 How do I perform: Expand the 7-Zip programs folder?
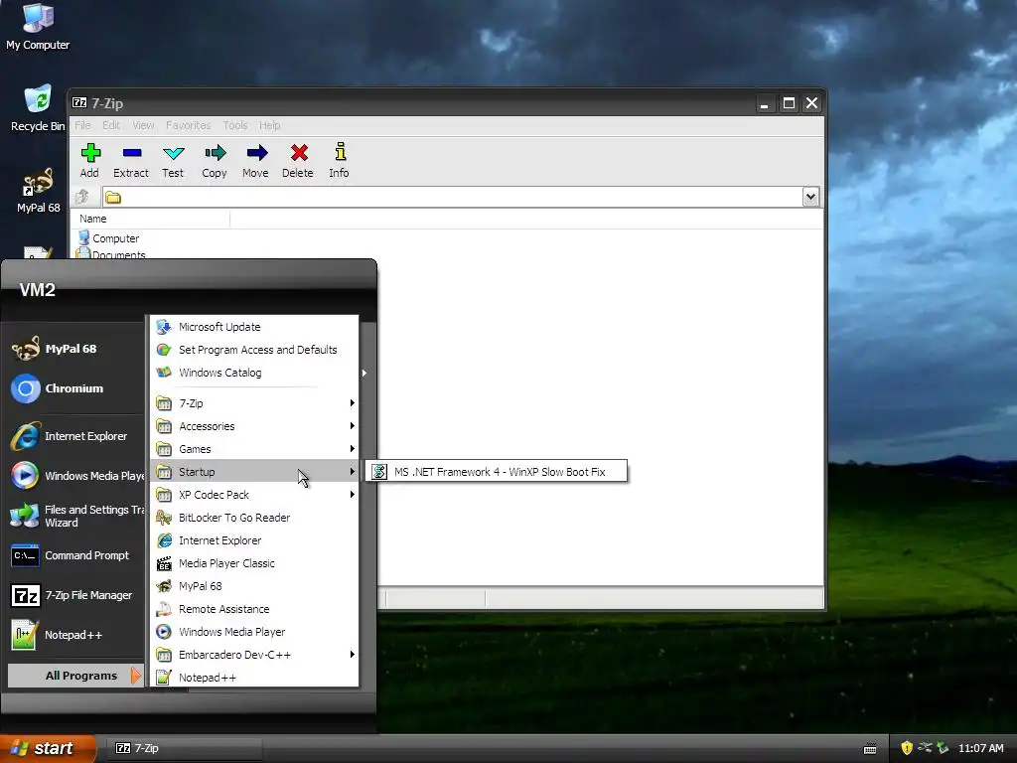click(254, 403)
